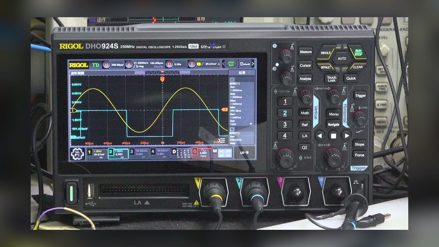Toggle the green power button
The width and height of the screenshot is (439, 247).
tap(71, 192)
